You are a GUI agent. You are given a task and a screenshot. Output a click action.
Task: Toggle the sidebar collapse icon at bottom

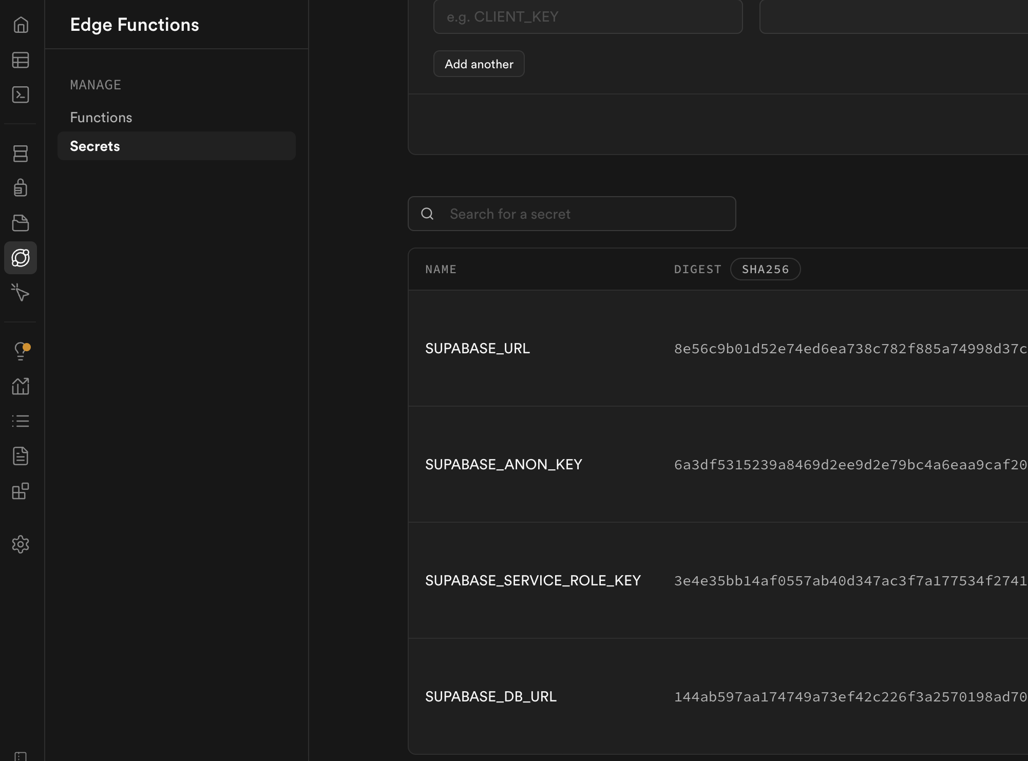click(x=21, y=756)
